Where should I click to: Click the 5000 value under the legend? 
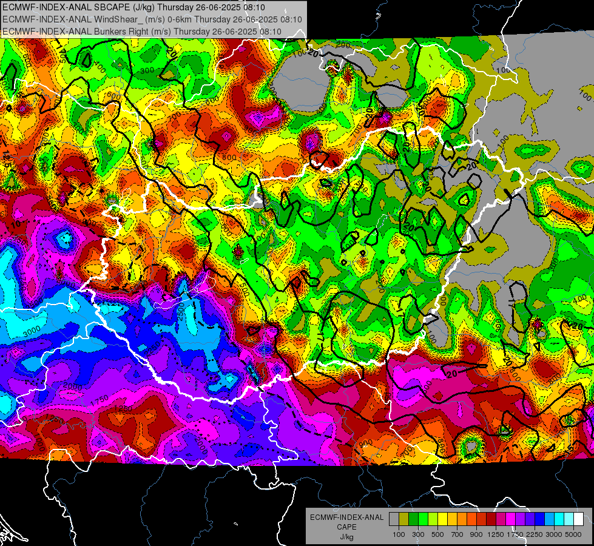coord(573,534)
